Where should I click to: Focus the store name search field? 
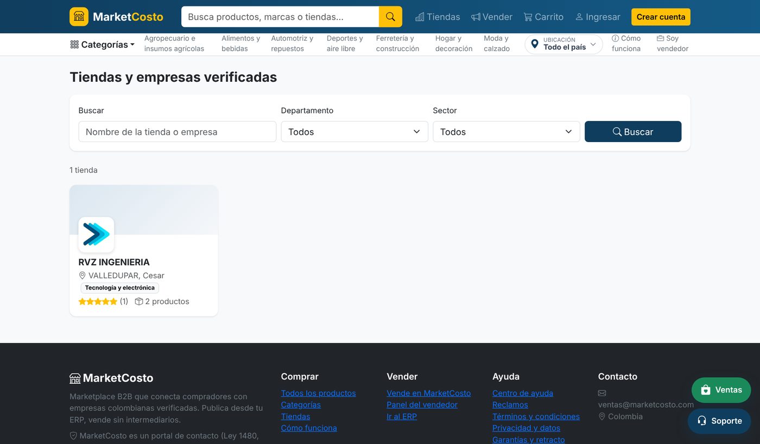point(178,132)
